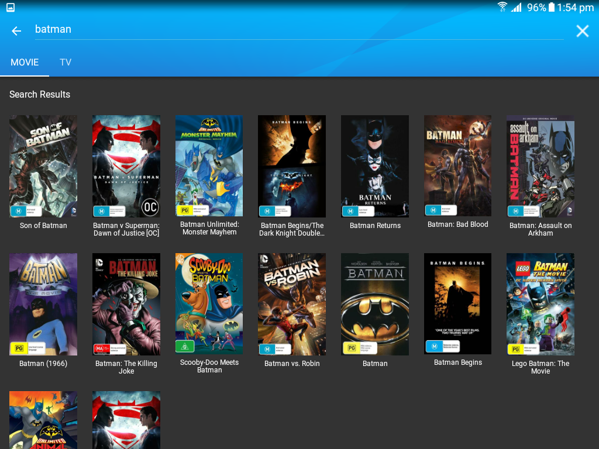Click the M rating badge on Batman Begins single poster
This screenshot has height=449, width=599.
click(x=442, y=346)
